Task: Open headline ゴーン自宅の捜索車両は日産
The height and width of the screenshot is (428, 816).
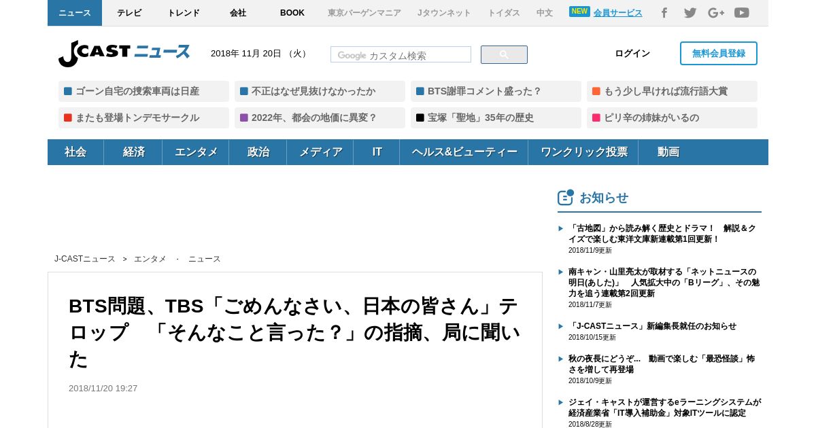Action: [143, 91]
